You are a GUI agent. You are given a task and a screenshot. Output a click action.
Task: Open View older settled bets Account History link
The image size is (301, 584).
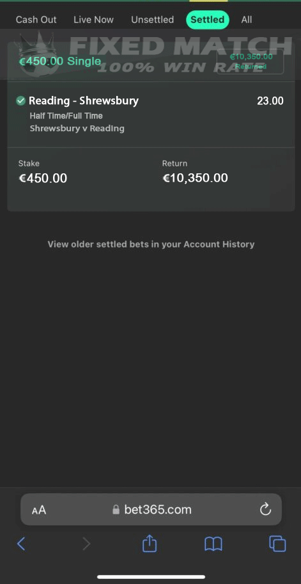click(x=151, y=244)
